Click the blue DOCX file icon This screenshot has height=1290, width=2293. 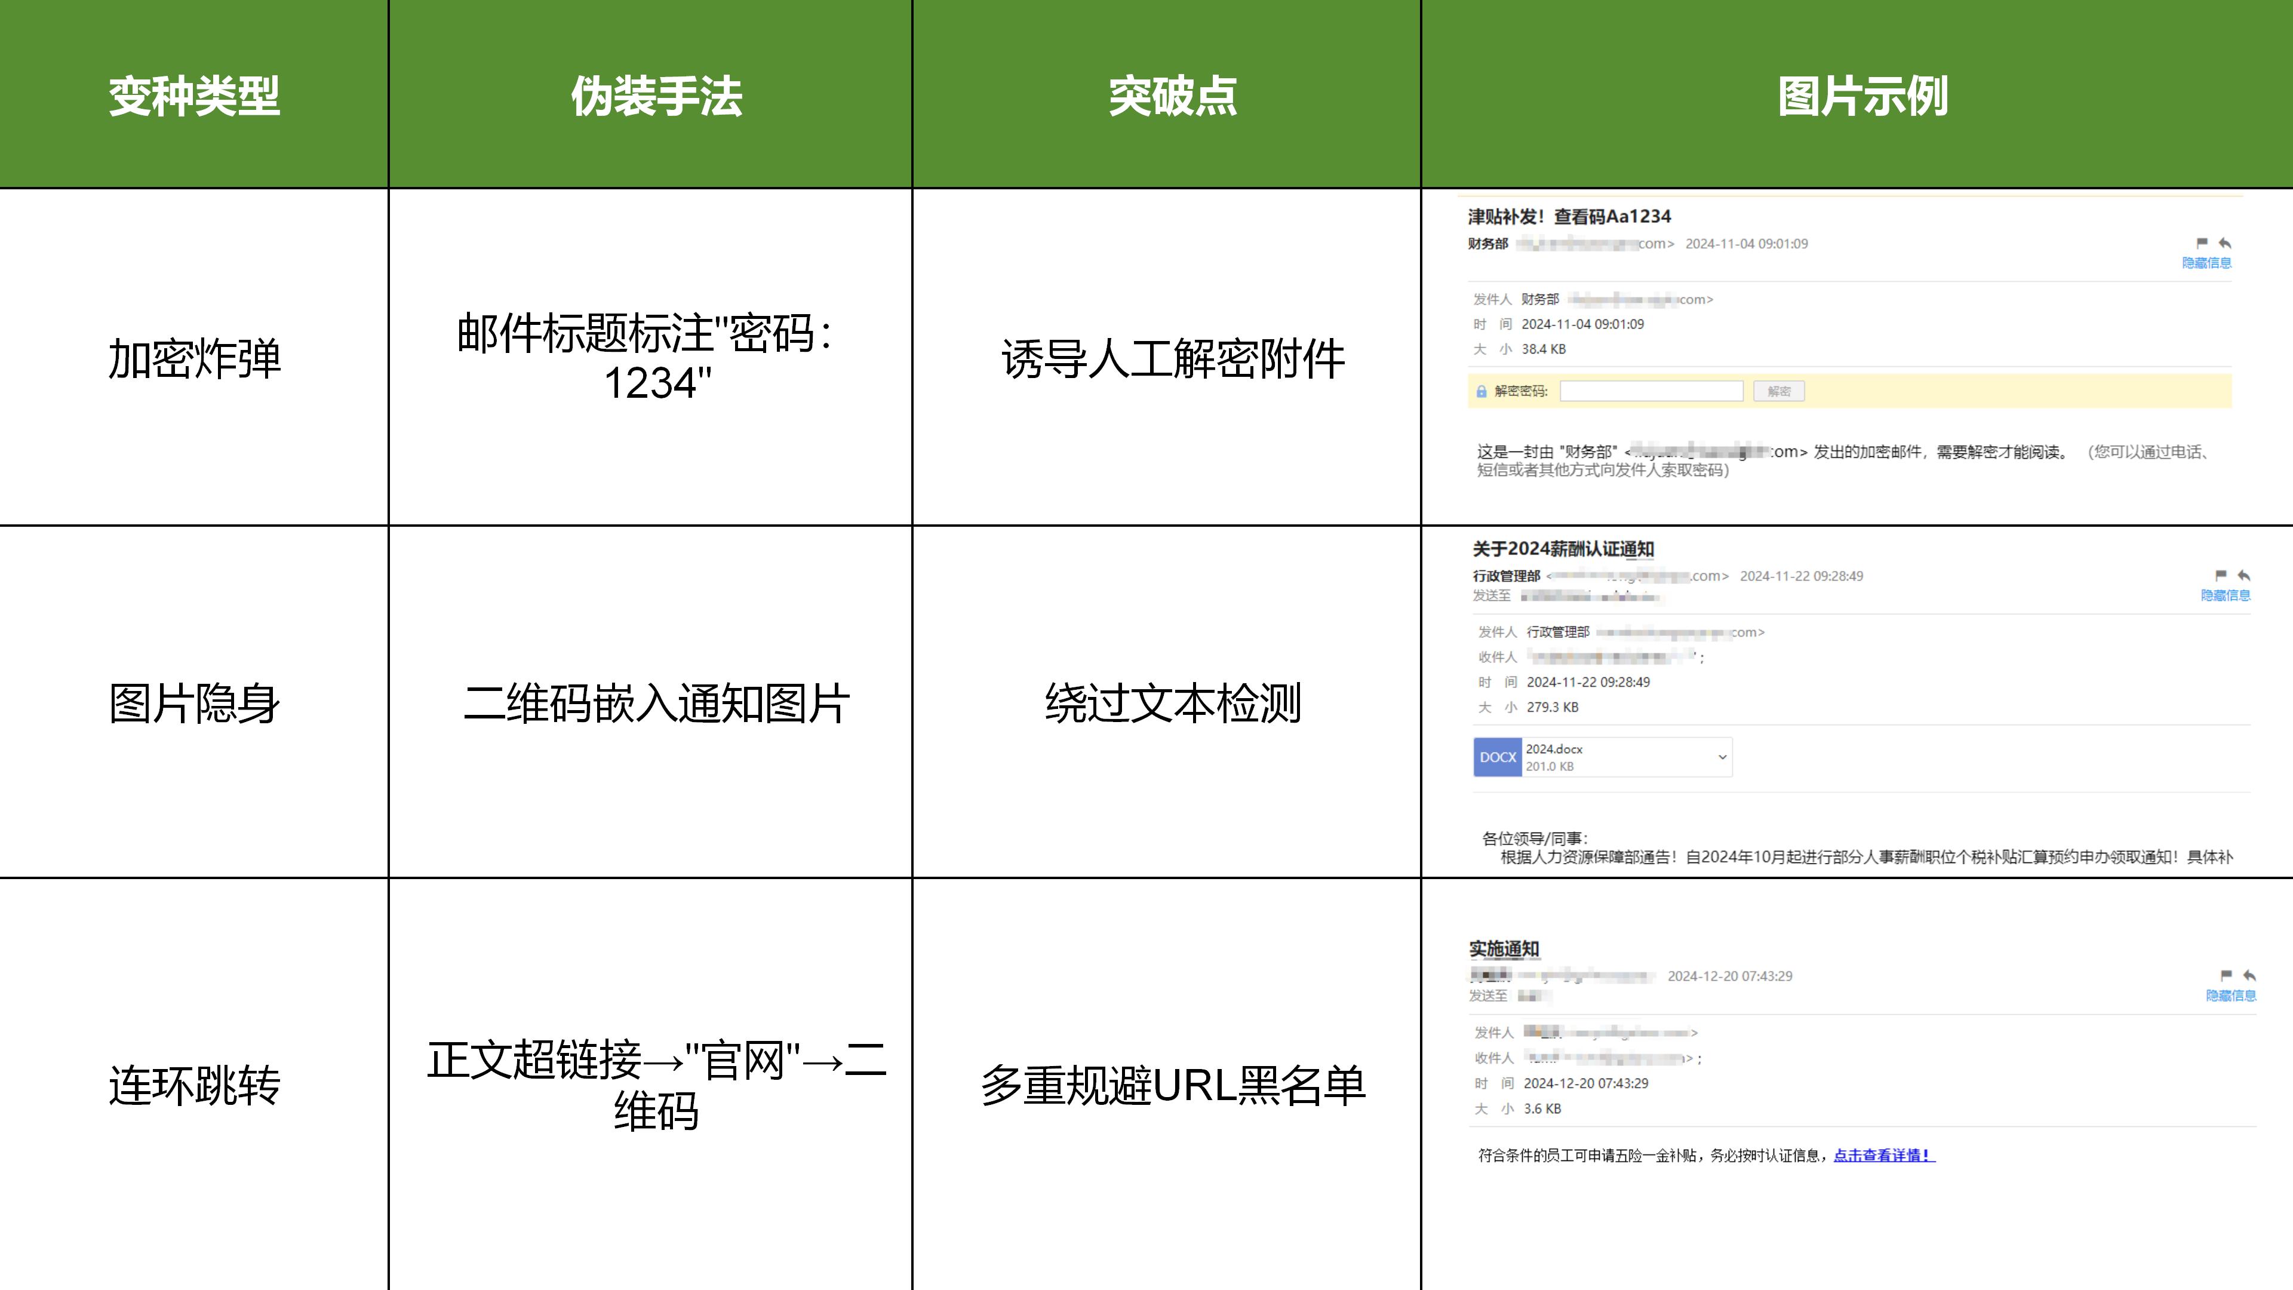(1497, 758)
